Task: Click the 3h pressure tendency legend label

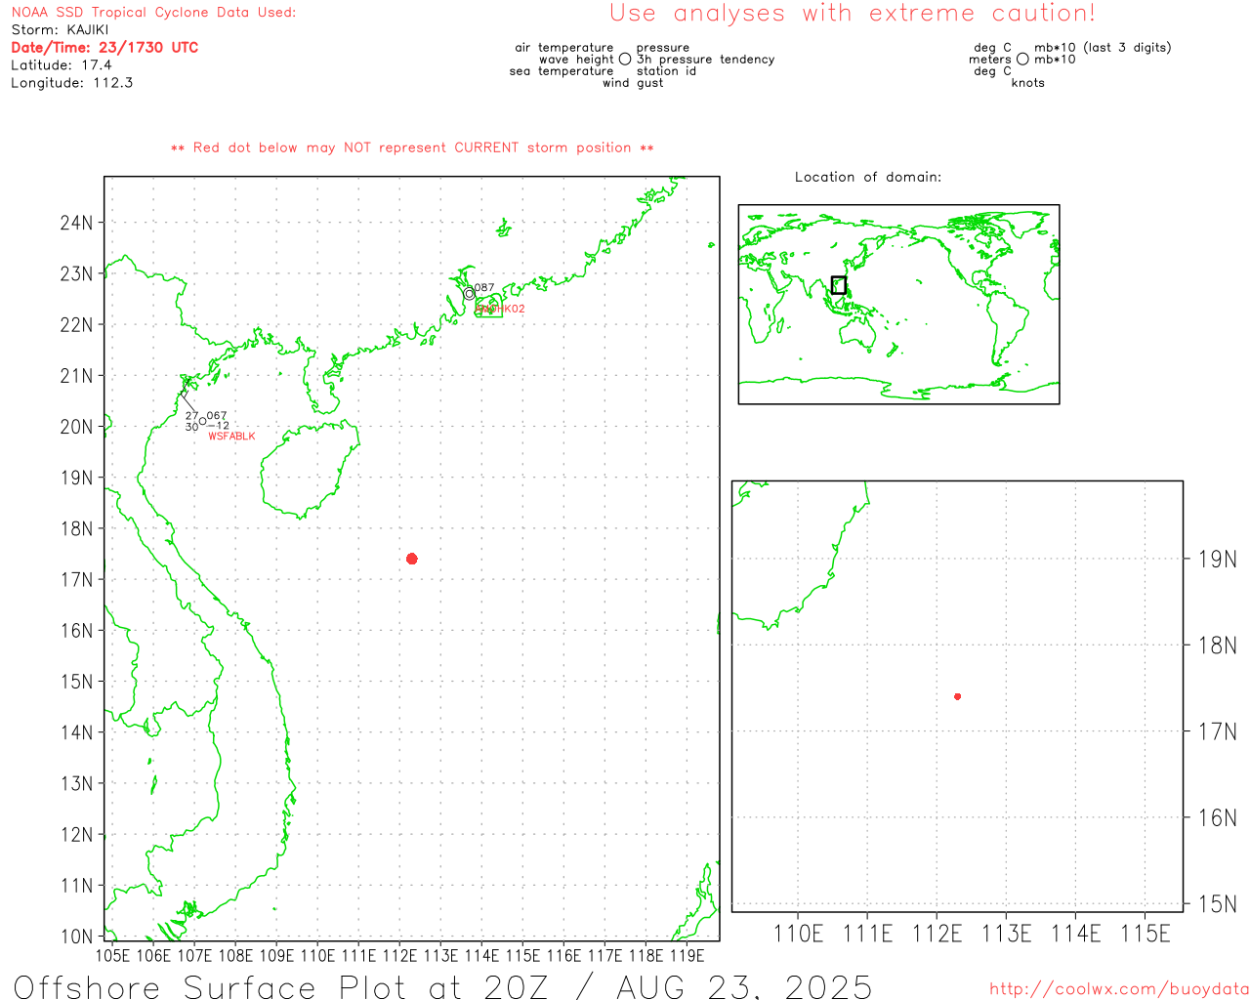Action: tap(705, 60)
